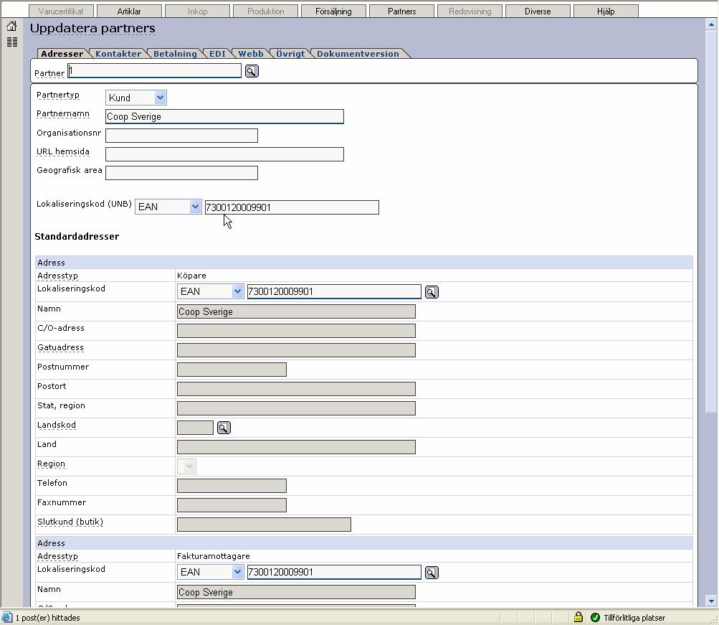
Task: Open lookup for Fakturamottagare Lokaliseringskod
Action: coord(432,573)
